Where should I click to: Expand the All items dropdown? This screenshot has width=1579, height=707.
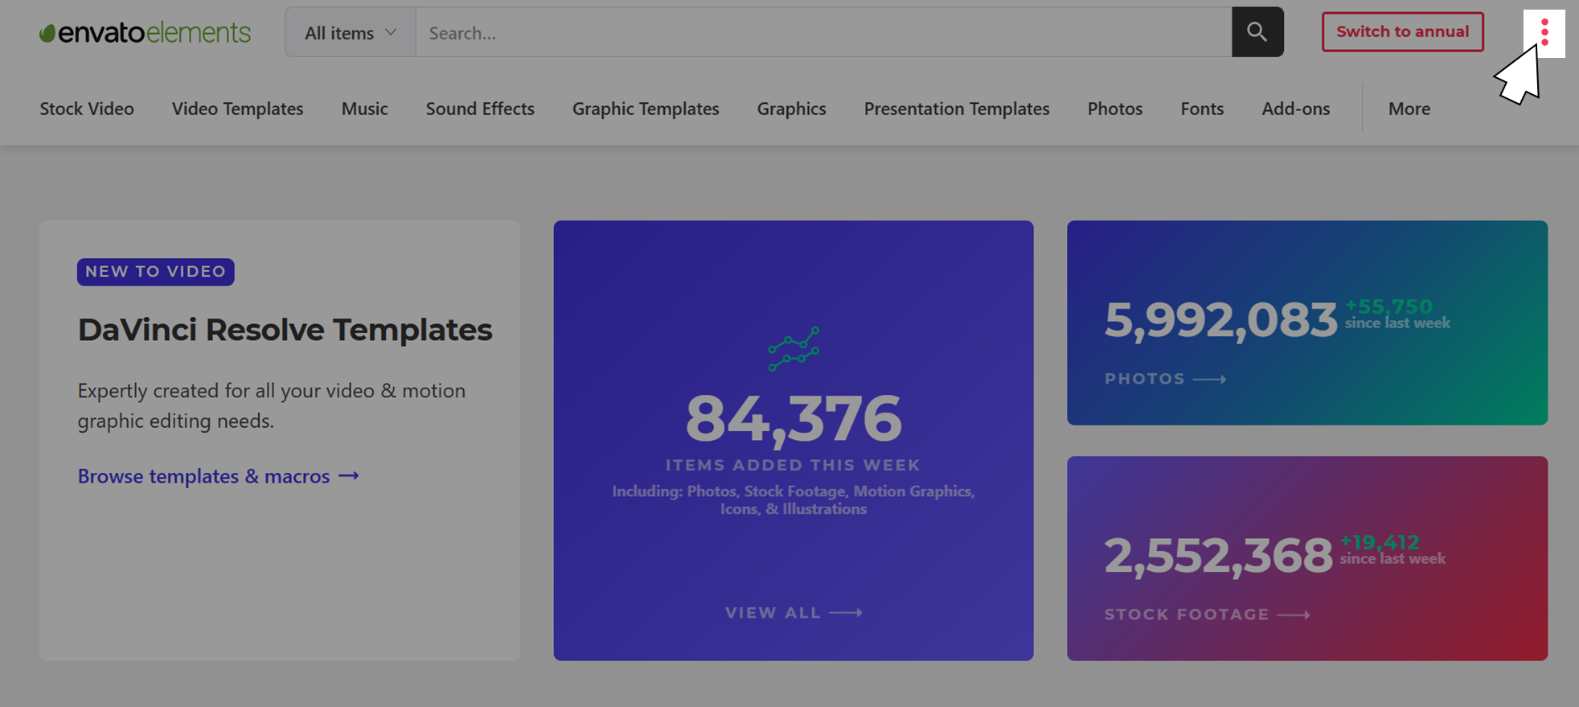tap(351, 33)
